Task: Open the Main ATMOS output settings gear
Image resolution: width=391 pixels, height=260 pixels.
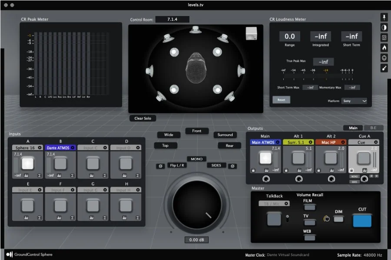Action: (278, 142)
